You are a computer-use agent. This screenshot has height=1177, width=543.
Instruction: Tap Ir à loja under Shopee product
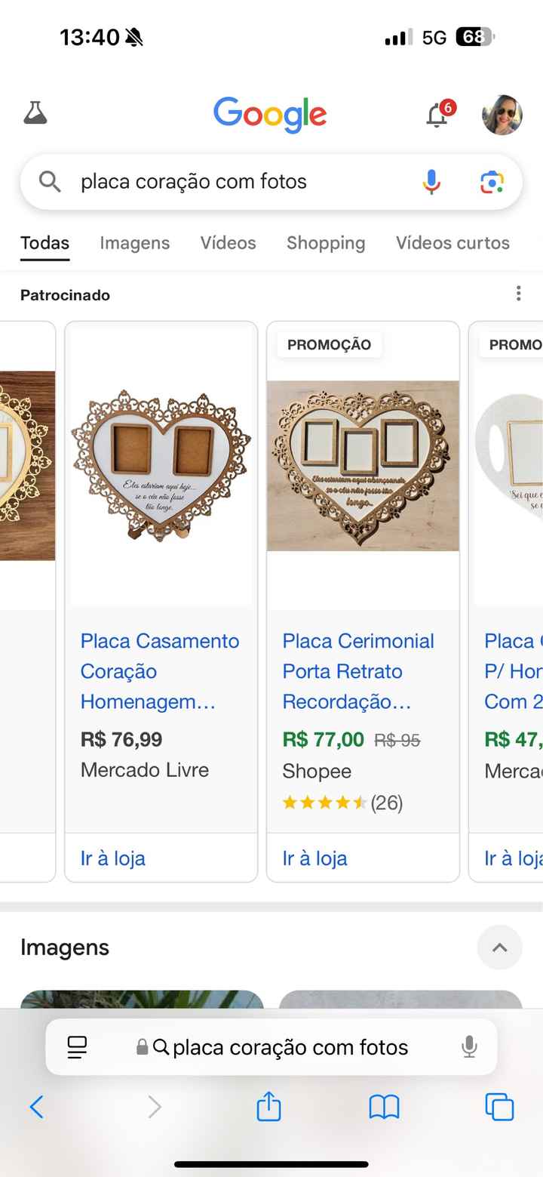314,858
